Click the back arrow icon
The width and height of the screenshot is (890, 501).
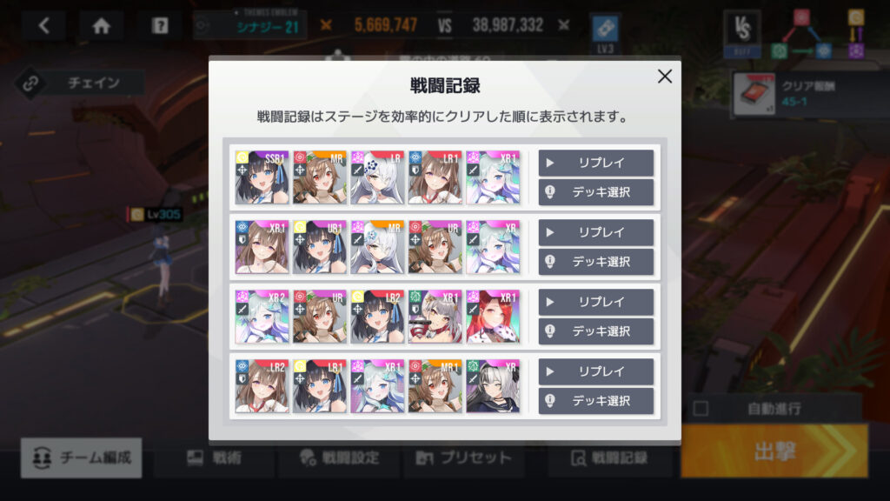tap(44, 25)
